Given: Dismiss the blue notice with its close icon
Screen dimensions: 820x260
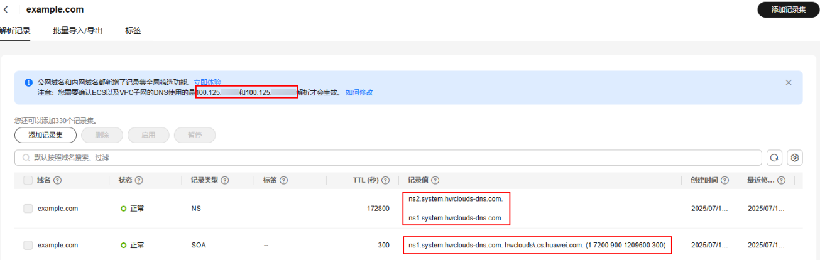Looking at the screenshot, I should coord(789,82).
